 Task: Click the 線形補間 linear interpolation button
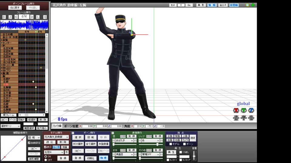point(34,159)
